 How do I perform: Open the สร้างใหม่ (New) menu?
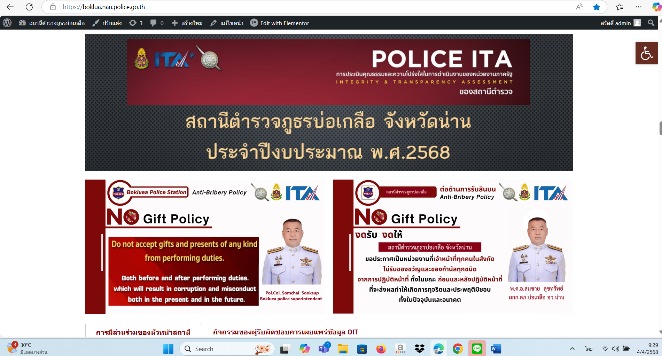[x=187, y=23]
